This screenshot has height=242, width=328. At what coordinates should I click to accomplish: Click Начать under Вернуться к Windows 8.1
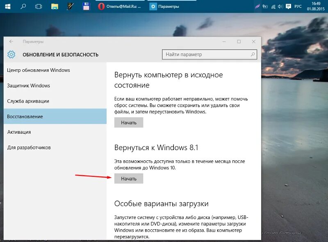coord(129,178)
